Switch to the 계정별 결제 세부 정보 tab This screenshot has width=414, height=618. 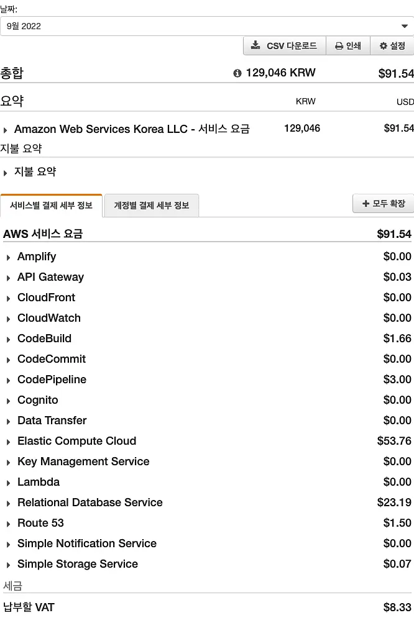tap(152, 206)
